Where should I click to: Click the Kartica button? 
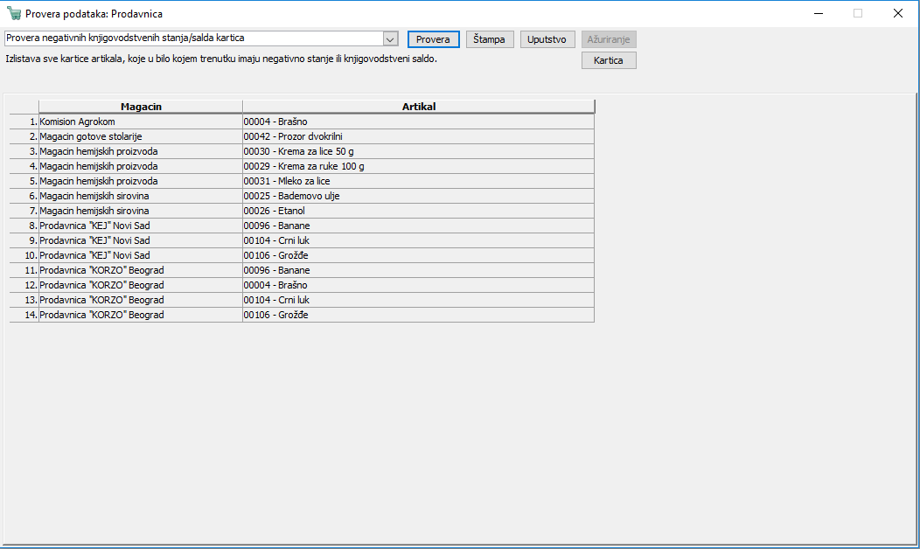point(609,60)
